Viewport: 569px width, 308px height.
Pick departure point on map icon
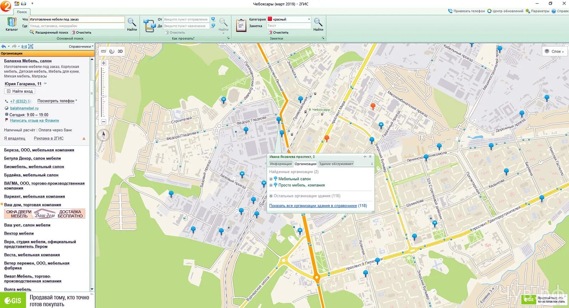(x=213, y=19)
